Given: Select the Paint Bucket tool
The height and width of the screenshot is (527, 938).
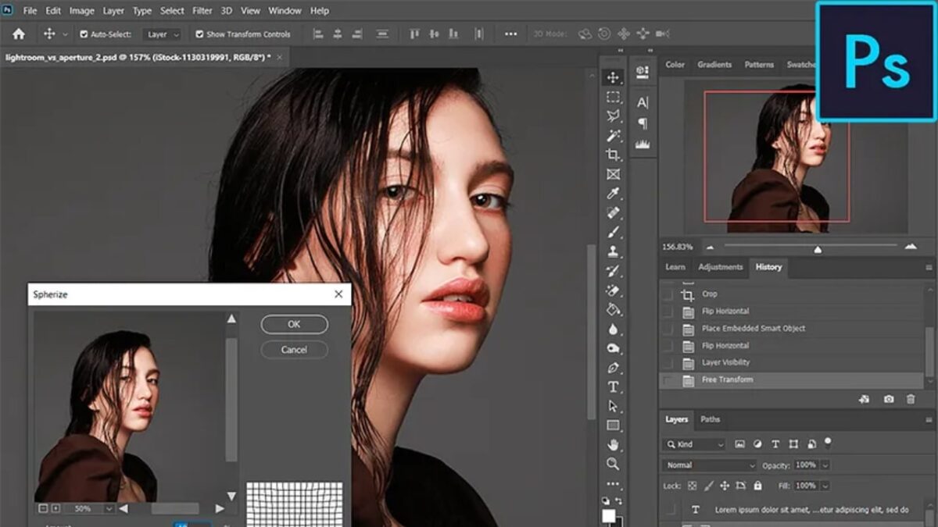Looking at the screenshot, I should pyautogui.click(x=614, y=309).
